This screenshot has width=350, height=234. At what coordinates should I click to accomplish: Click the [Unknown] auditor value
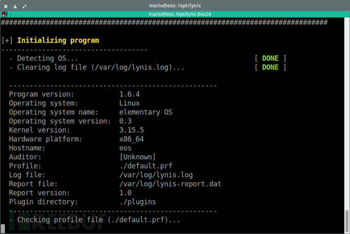pos(137,157)
